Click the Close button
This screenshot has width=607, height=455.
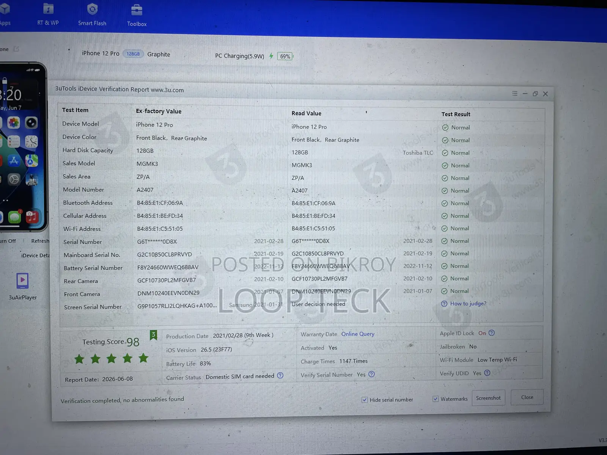coord(527,397)
